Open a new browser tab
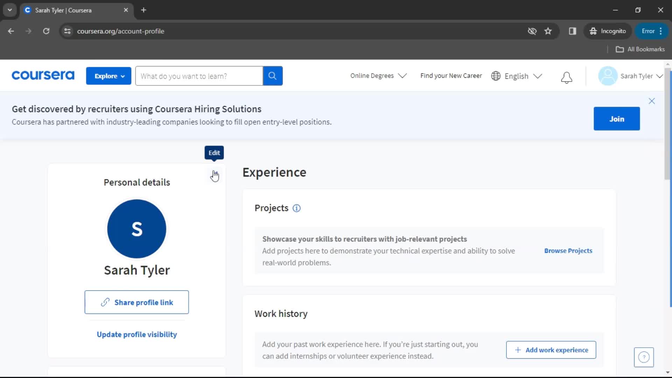This screenshot has width=672, height=378. pos(143,10)
